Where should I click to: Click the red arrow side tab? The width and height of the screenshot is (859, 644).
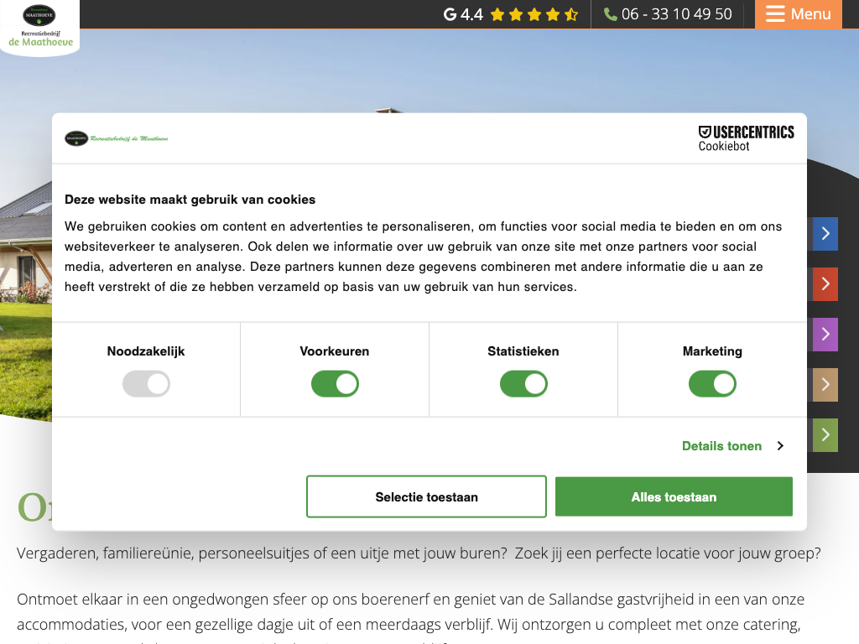[825, 284]
